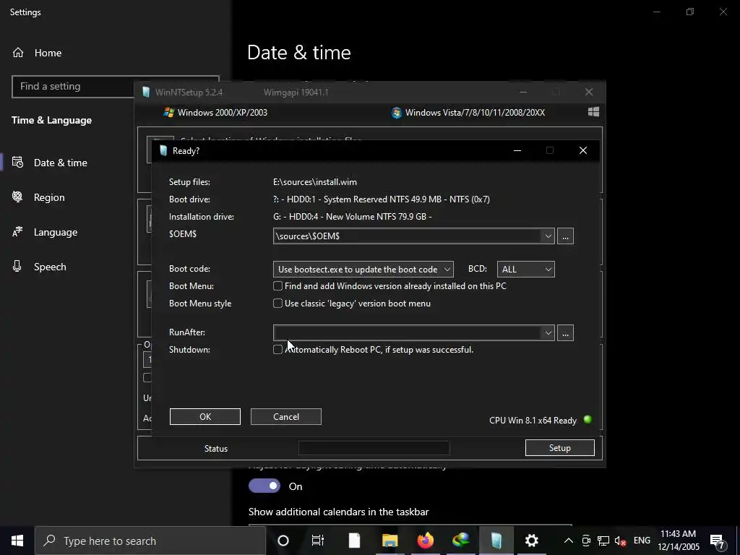Click the WinNTSetup Status progress bar

pyautogui.click(x=374, y=448)
